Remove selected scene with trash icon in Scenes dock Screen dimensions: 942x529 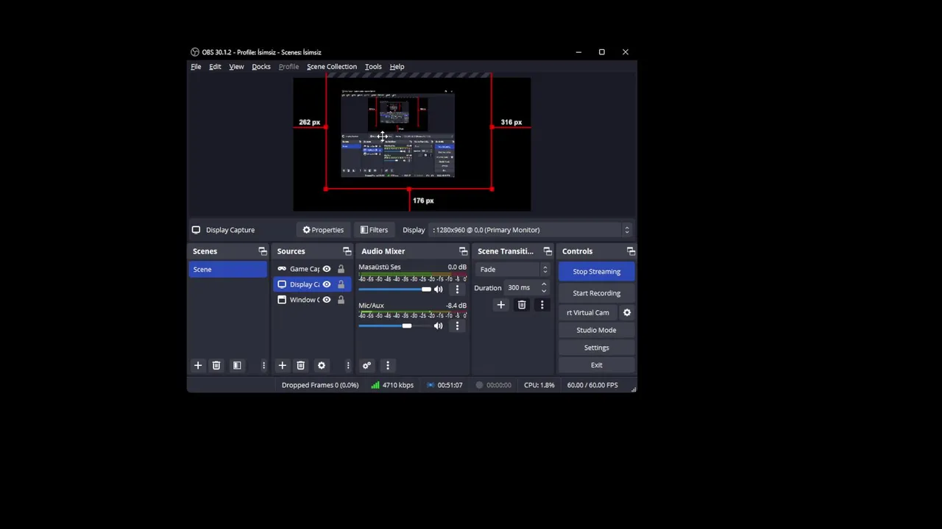[x=216, y=365]
